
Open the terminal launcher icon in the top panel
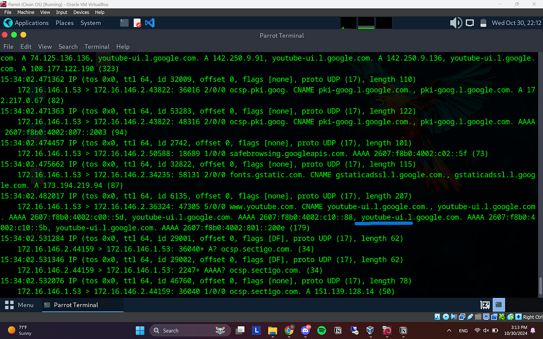[124, 23]
